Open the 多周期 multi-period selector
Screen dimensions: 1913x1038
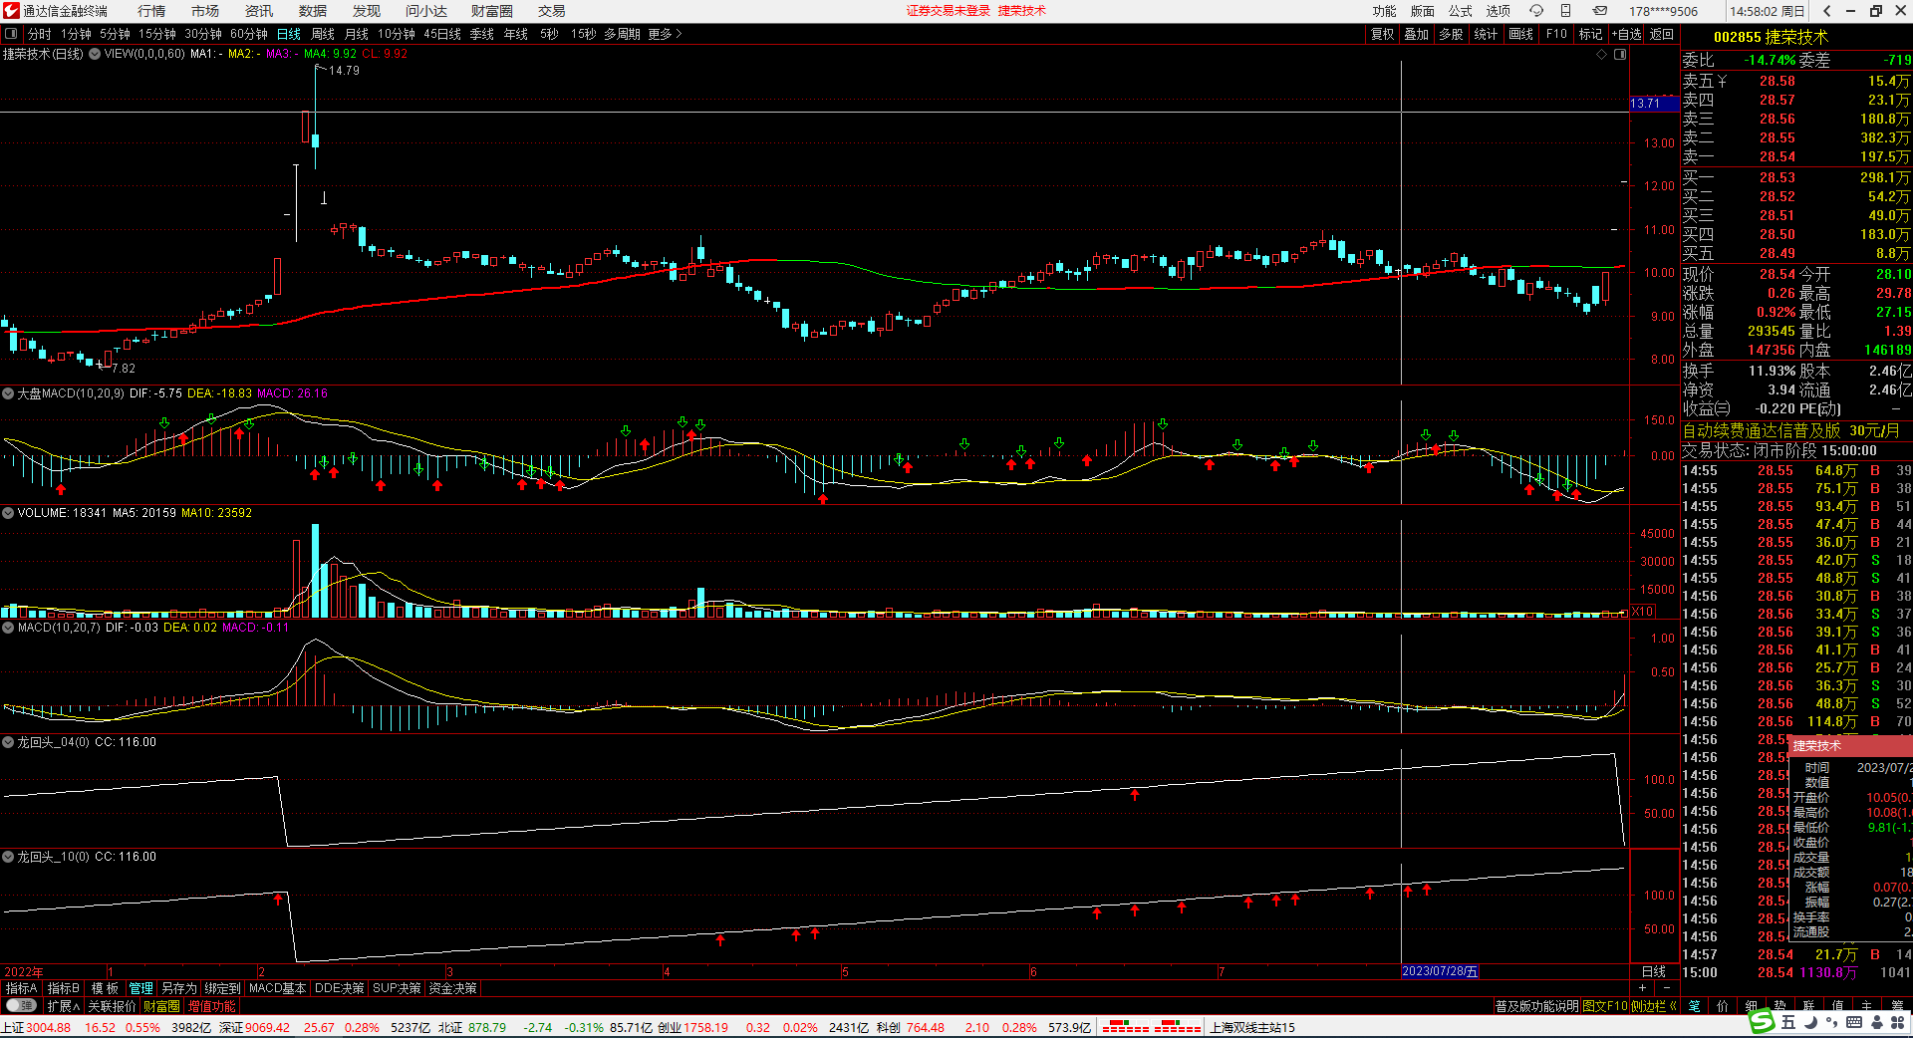coord(622,34)
